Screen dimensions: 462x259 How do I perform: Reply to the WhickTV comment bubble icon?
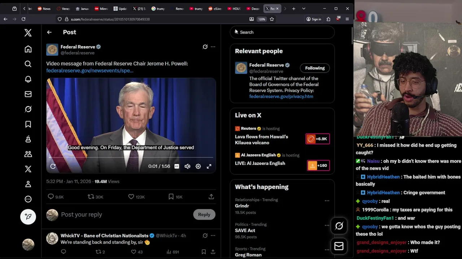64,252
